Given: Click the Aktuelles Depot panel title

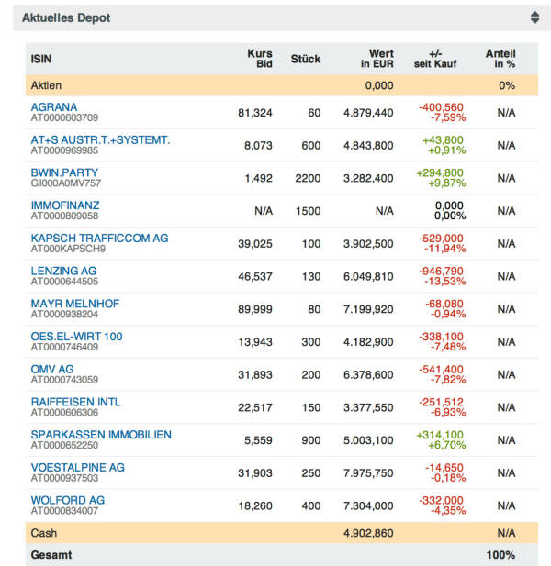Looking at the screenshot, I should tap(67, 17).
